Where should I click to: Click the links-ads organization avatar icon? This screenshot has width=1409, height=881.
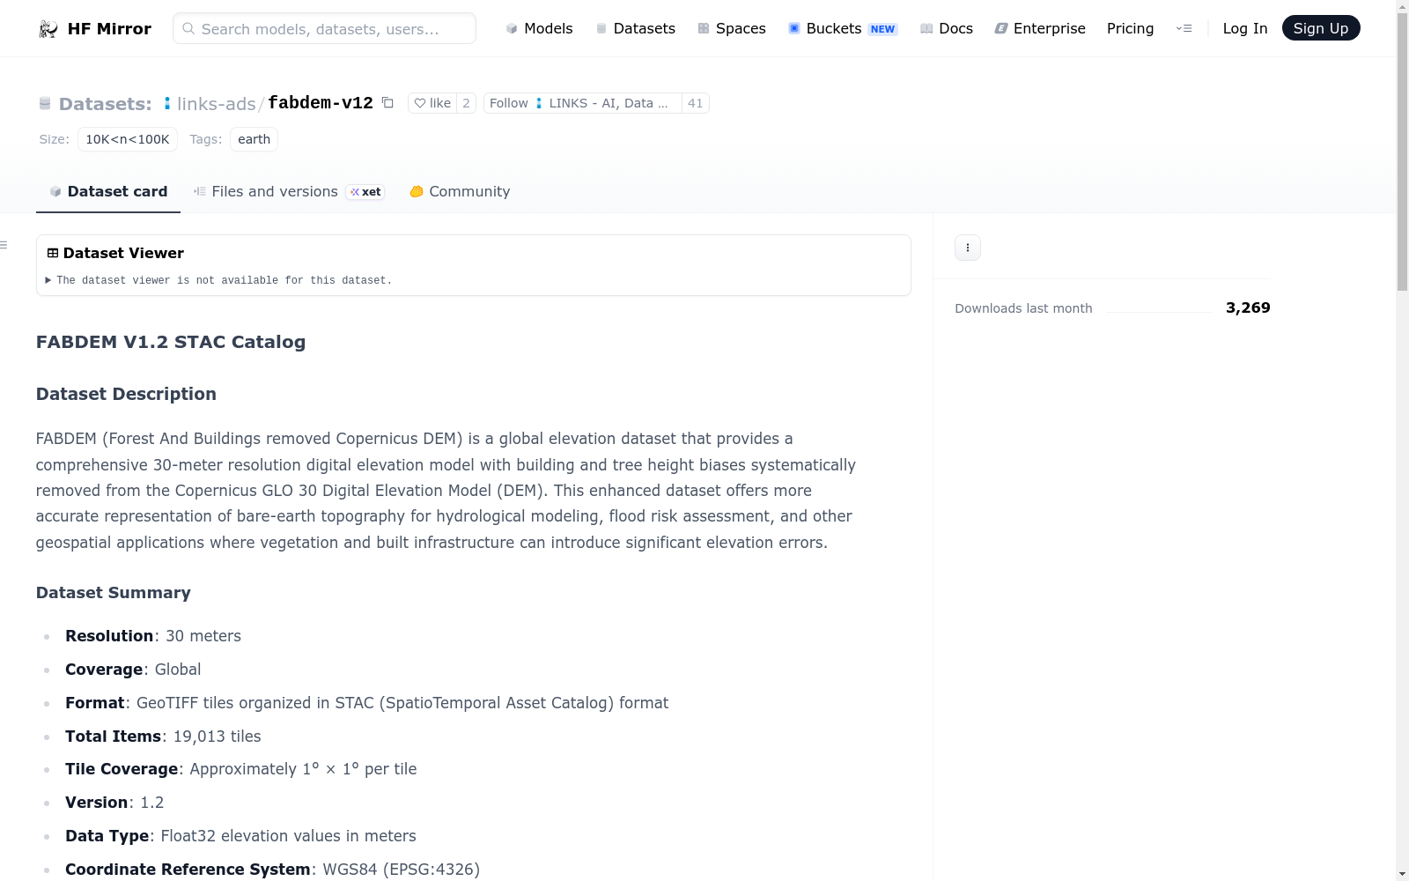[167, 104]
